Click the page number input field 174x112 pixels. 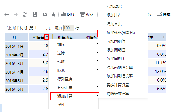(x=40, y=28)
